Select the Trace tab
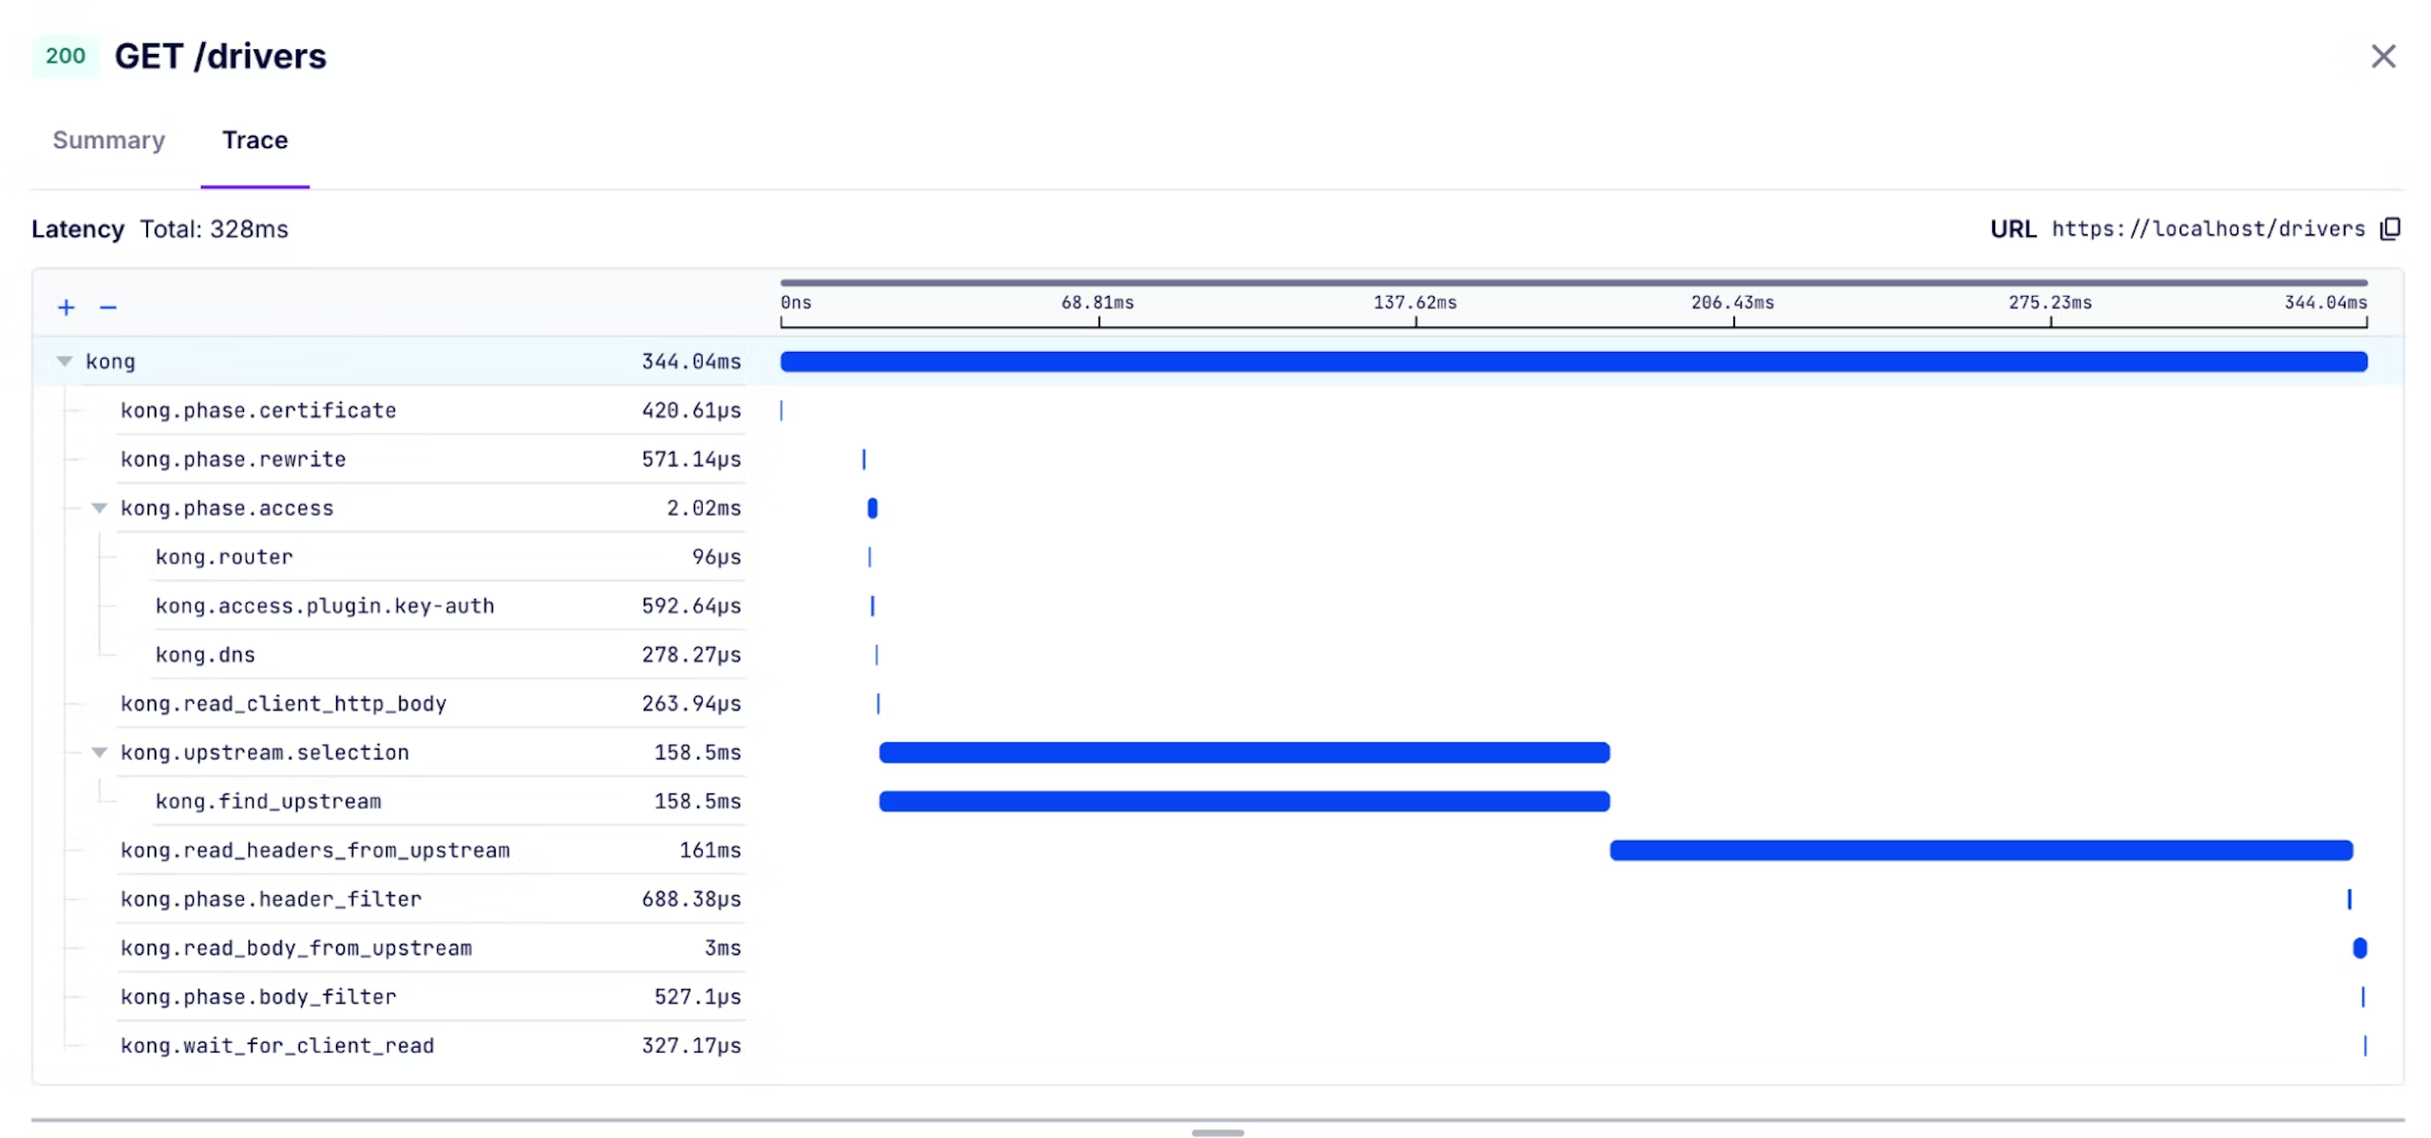The width and height of the screenshot is (2431, 1138). tap(254, 140)
